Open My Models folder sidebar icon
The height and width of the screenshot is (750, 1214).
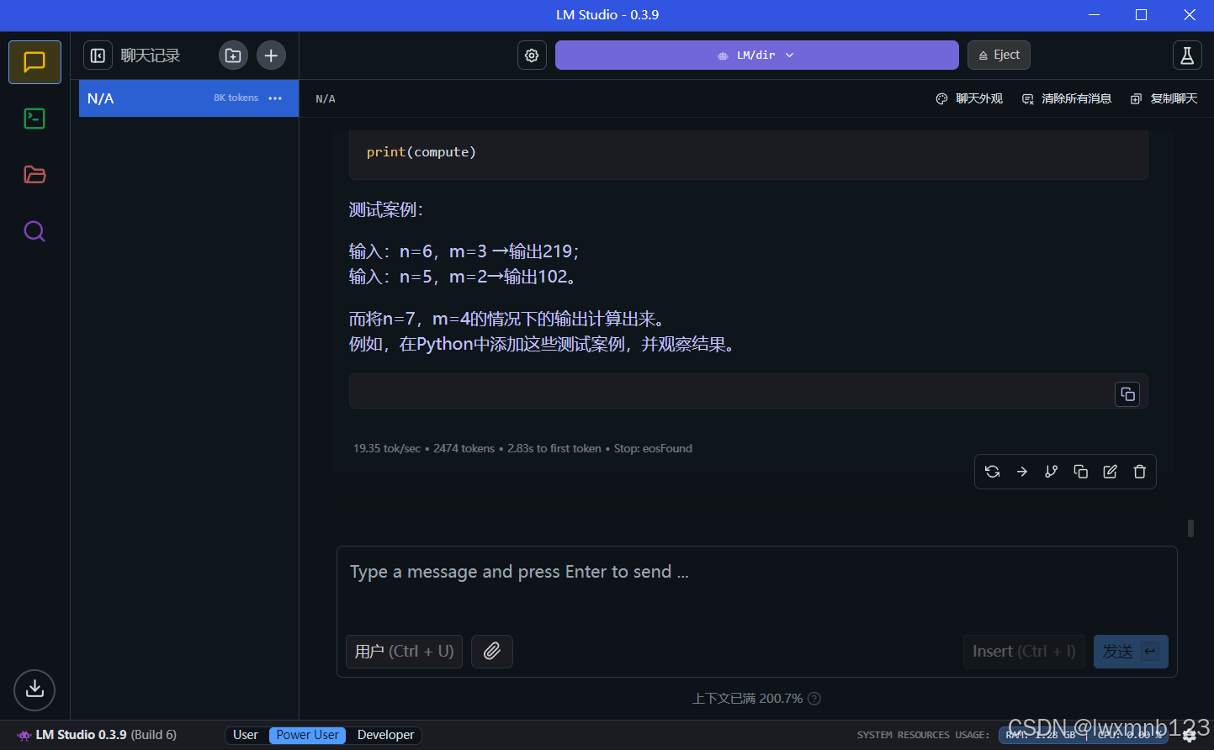click(x=34, y=175)
